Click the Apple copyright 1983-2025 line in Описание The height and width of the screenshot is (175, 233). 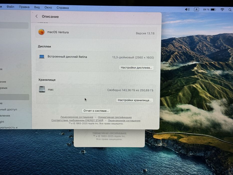pos(96,123)
